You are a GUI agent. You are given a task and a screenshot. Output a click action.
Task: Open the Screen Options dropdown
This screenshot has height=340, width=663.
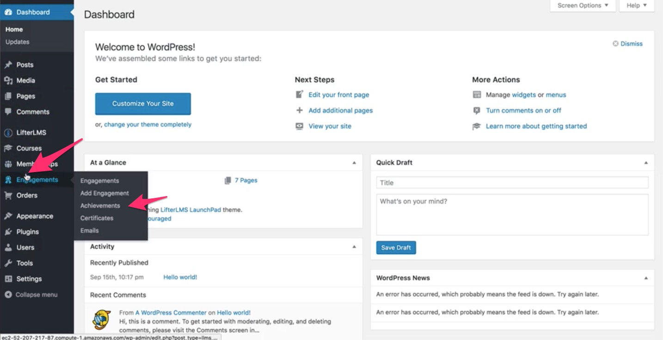point(583,6)
